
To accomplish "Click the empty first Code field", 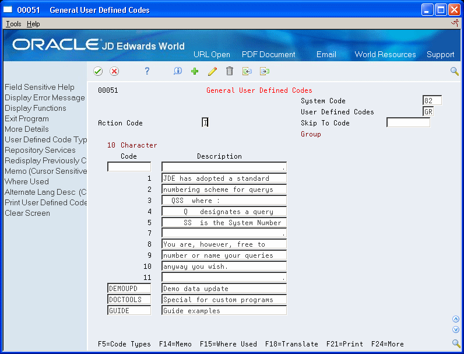I will 129,167.
